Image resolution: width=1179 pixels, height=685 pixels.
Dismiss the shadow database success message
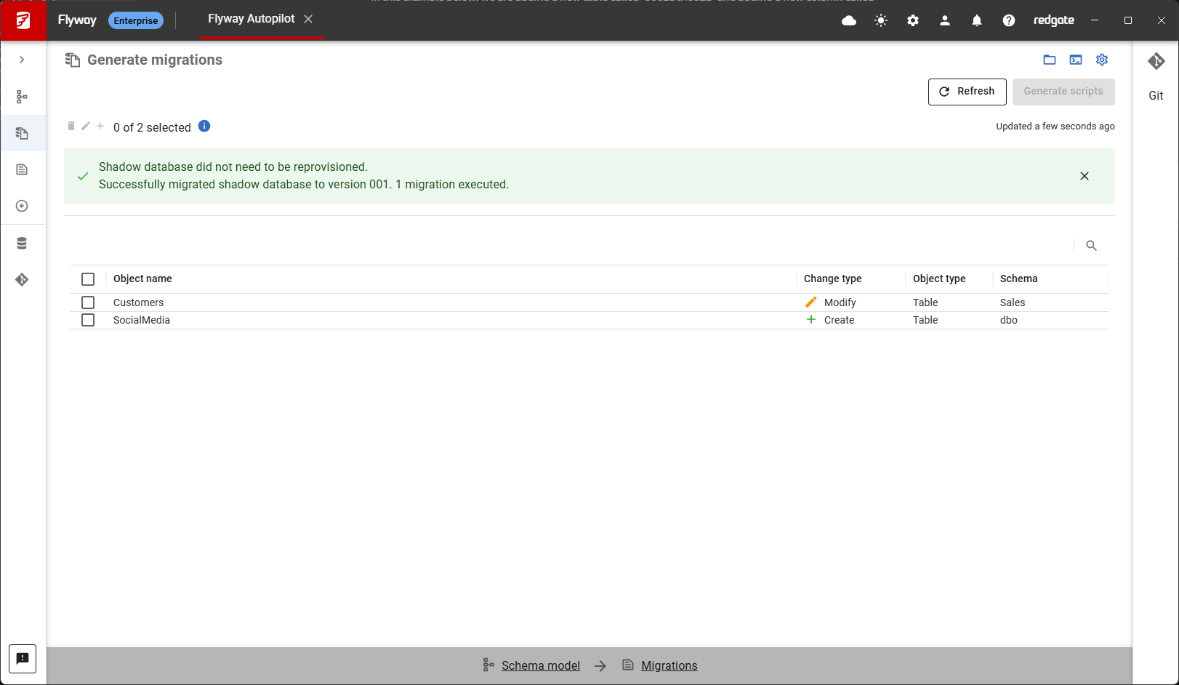click(x=1085, y=176)
